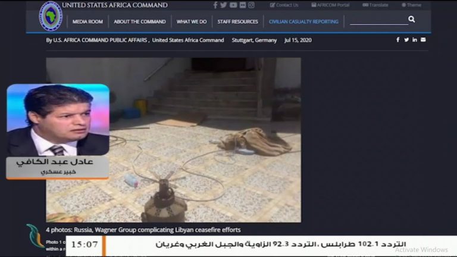Screen dimensions: 457x257
Task: Click the inset video of the military expert
Action: (58, 120)
